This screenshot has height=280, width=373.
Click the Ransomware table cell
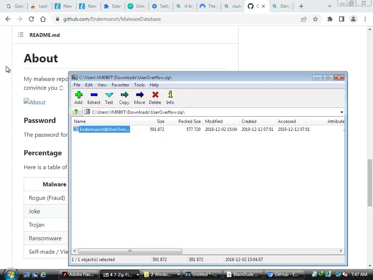pos(45,238)
